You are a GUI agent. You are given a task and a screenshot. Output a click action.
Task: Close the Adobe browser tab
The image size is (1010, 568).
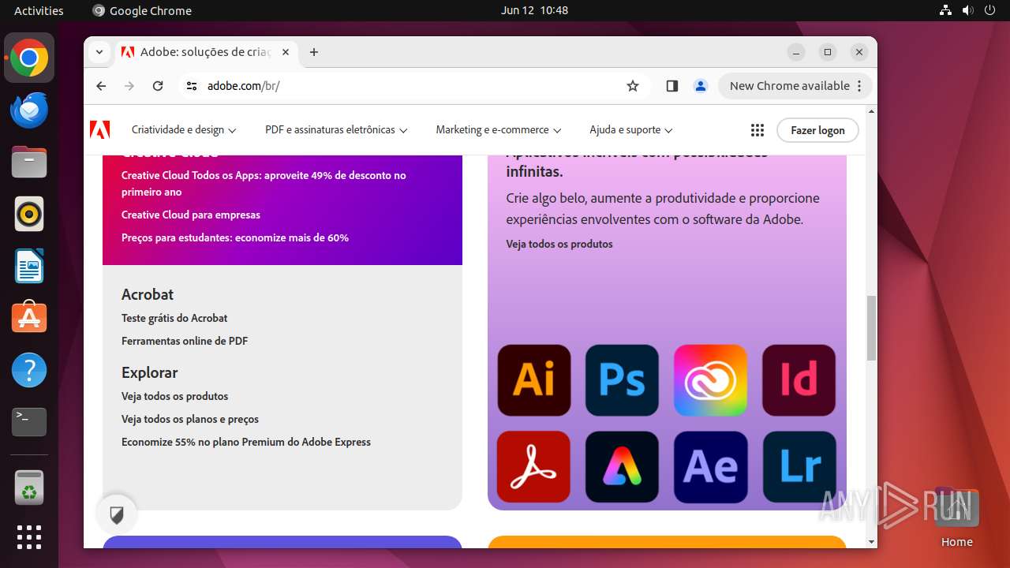click(x=286, y=52)
